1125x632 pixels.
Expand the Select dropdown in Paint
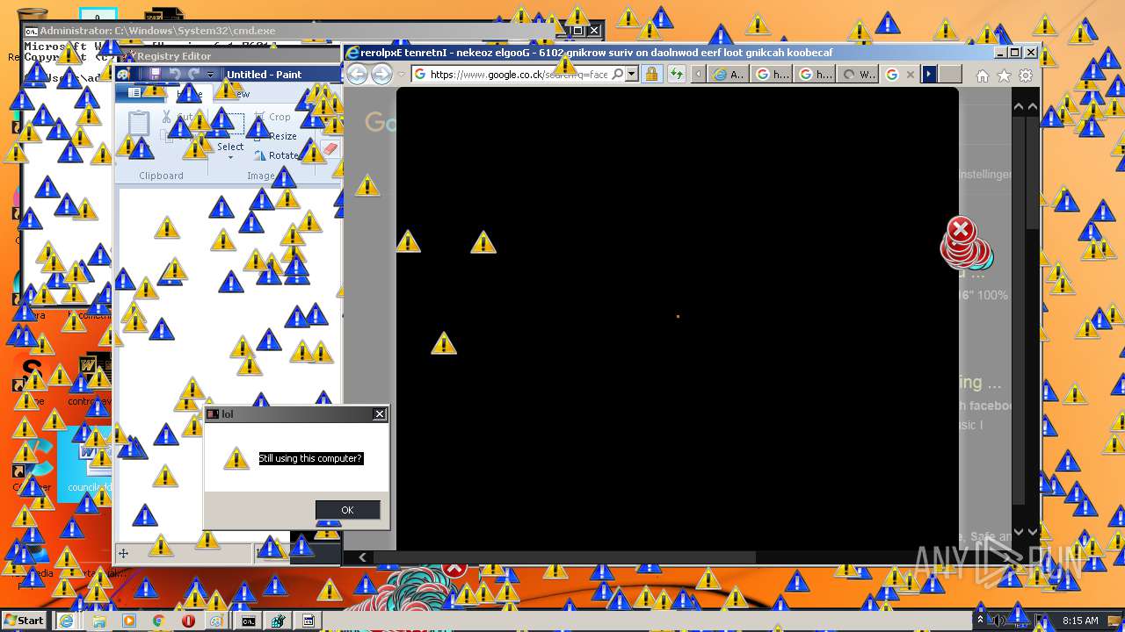(x=230, y=151)
